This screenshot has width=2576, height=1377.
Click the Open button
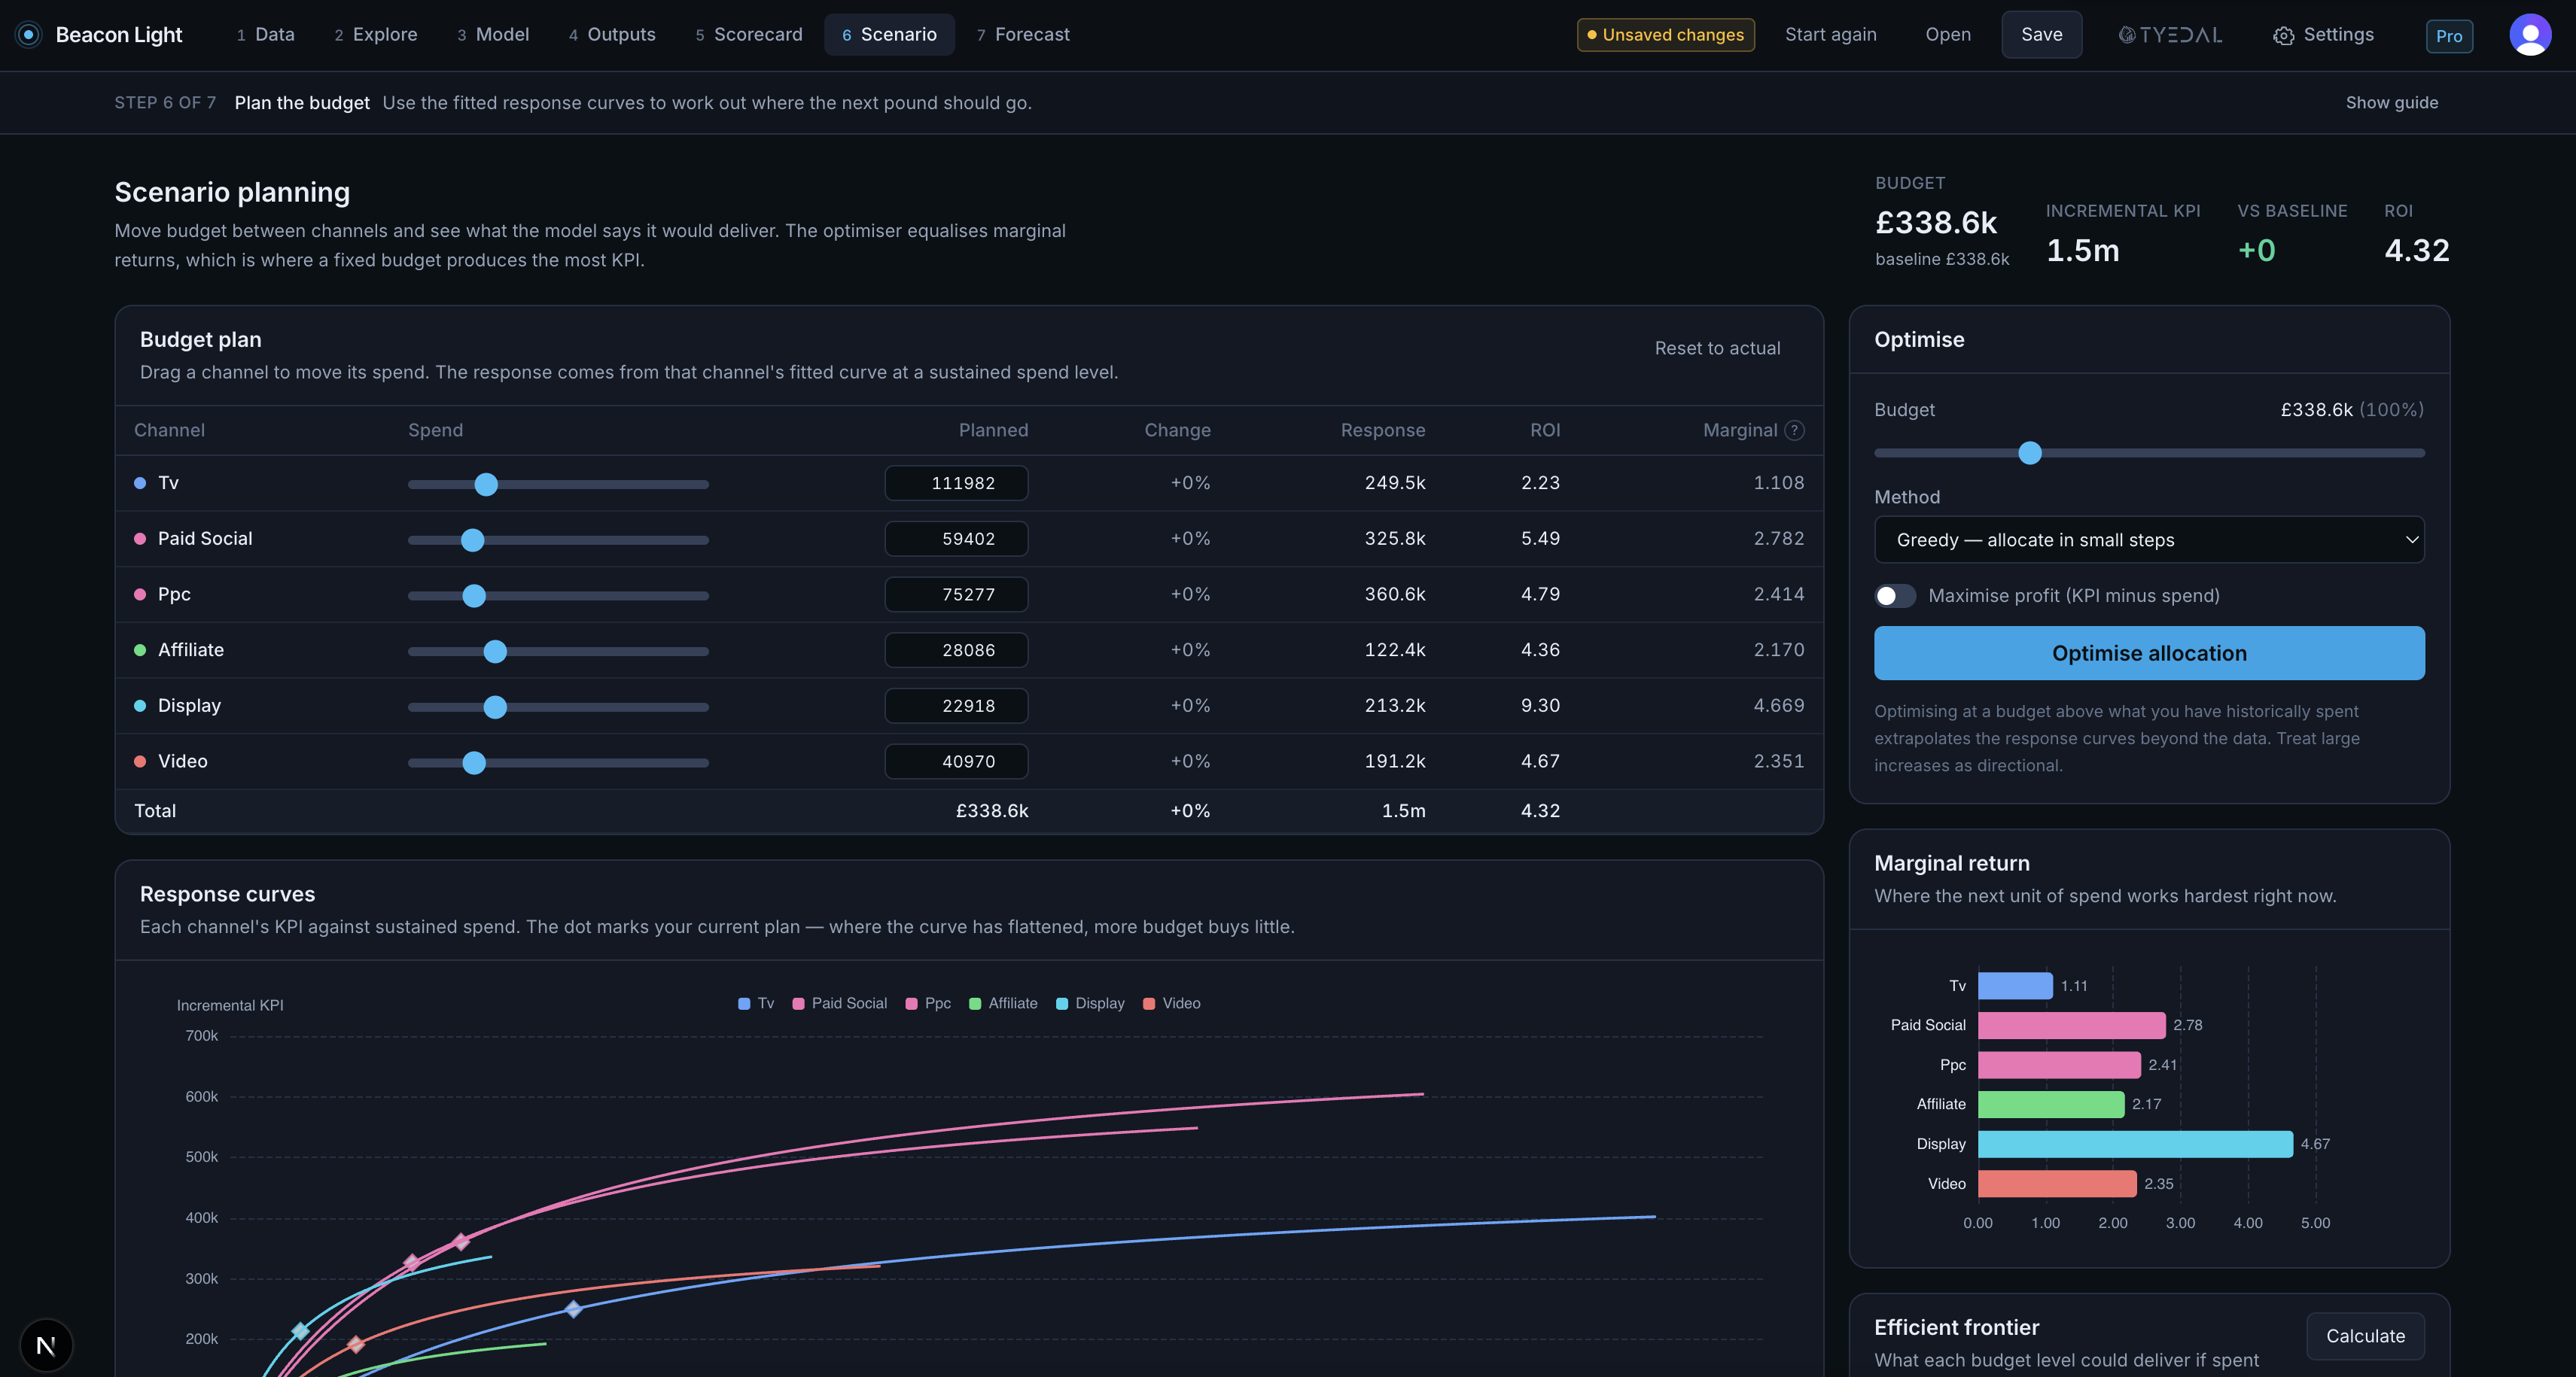(x=1948, y=35)
